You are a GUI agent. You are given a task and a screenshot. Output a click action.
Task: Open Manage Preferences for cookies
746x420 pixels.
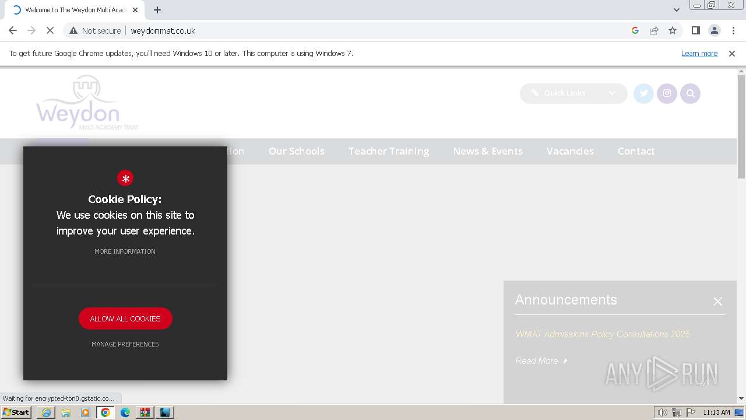(125, 344)
